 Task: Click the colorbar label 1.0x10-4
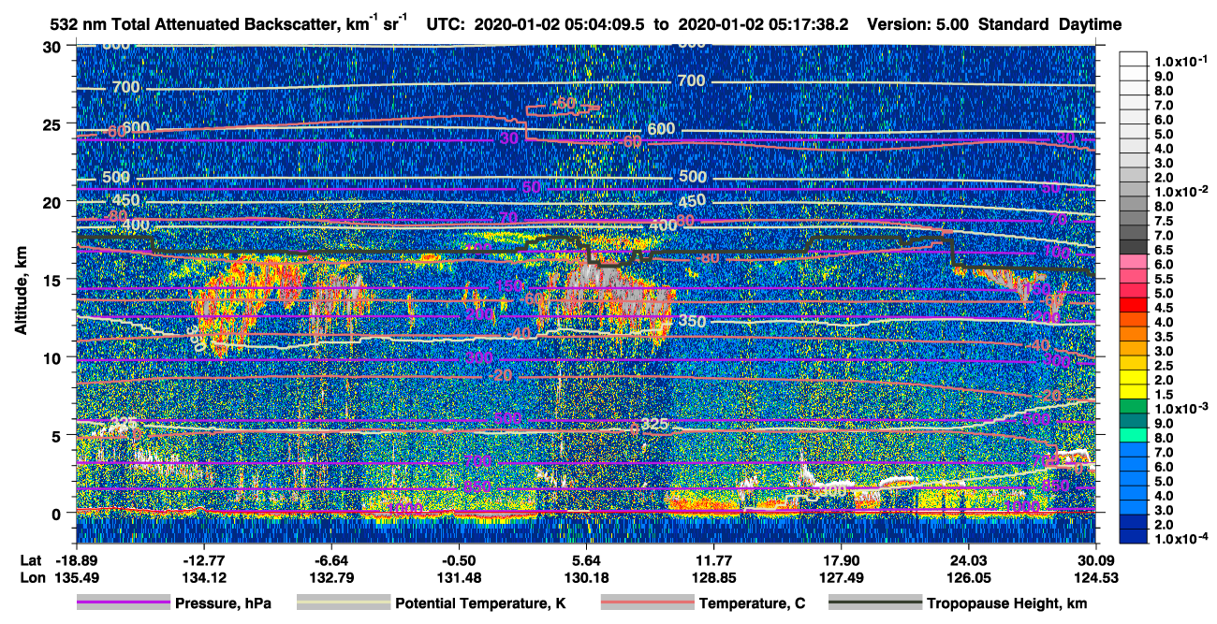pos(1180,538)
